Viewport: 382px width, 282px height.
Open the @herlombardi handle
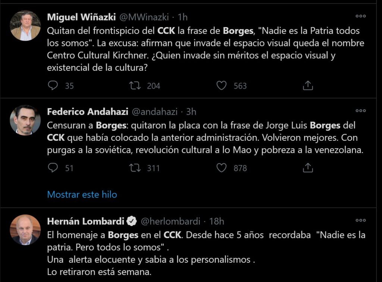pyautogui.click(x=170, y=221)
